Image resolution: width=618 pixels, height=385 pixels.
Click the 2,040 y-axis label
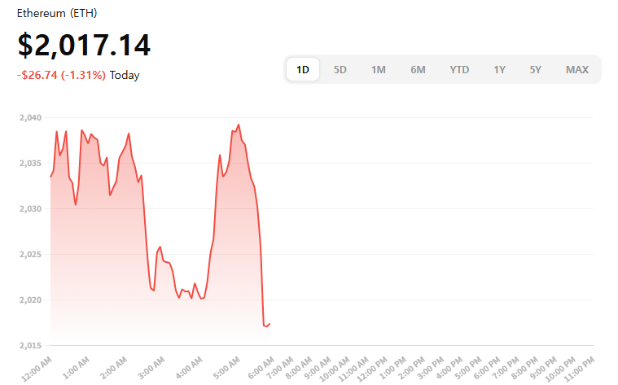(x=29, y=118)
